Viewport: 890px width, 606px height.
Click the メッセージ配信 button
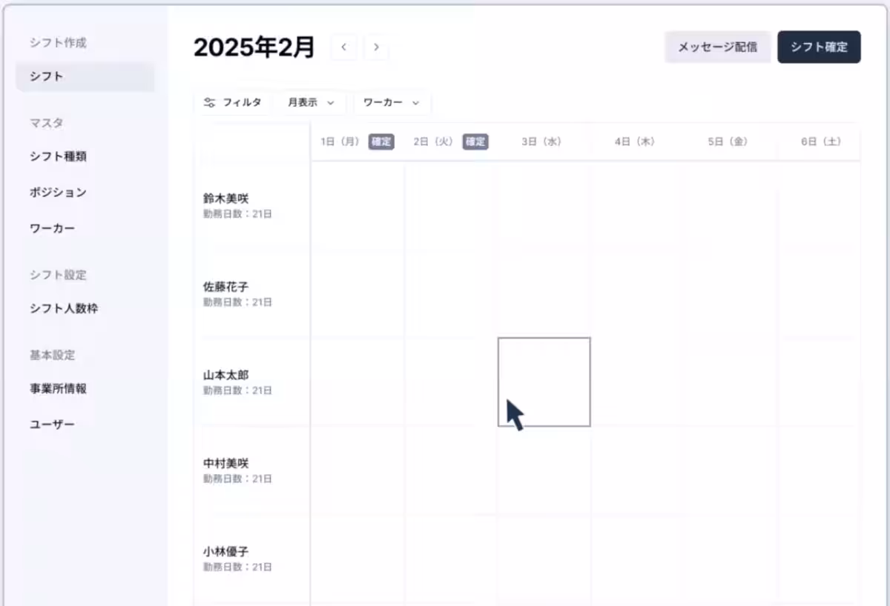pyautogui.click(x=717, y=47)
